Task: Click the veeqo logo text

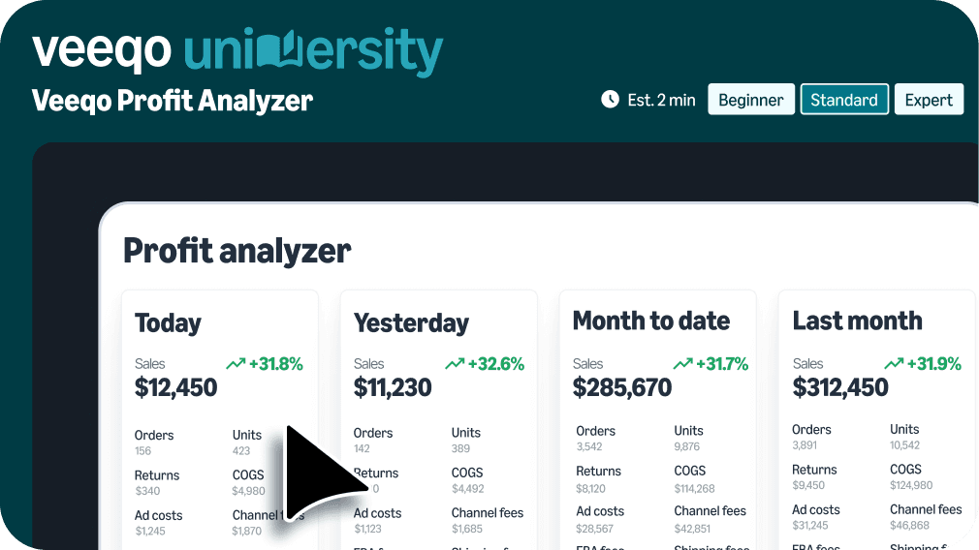Action: [102, 48]
